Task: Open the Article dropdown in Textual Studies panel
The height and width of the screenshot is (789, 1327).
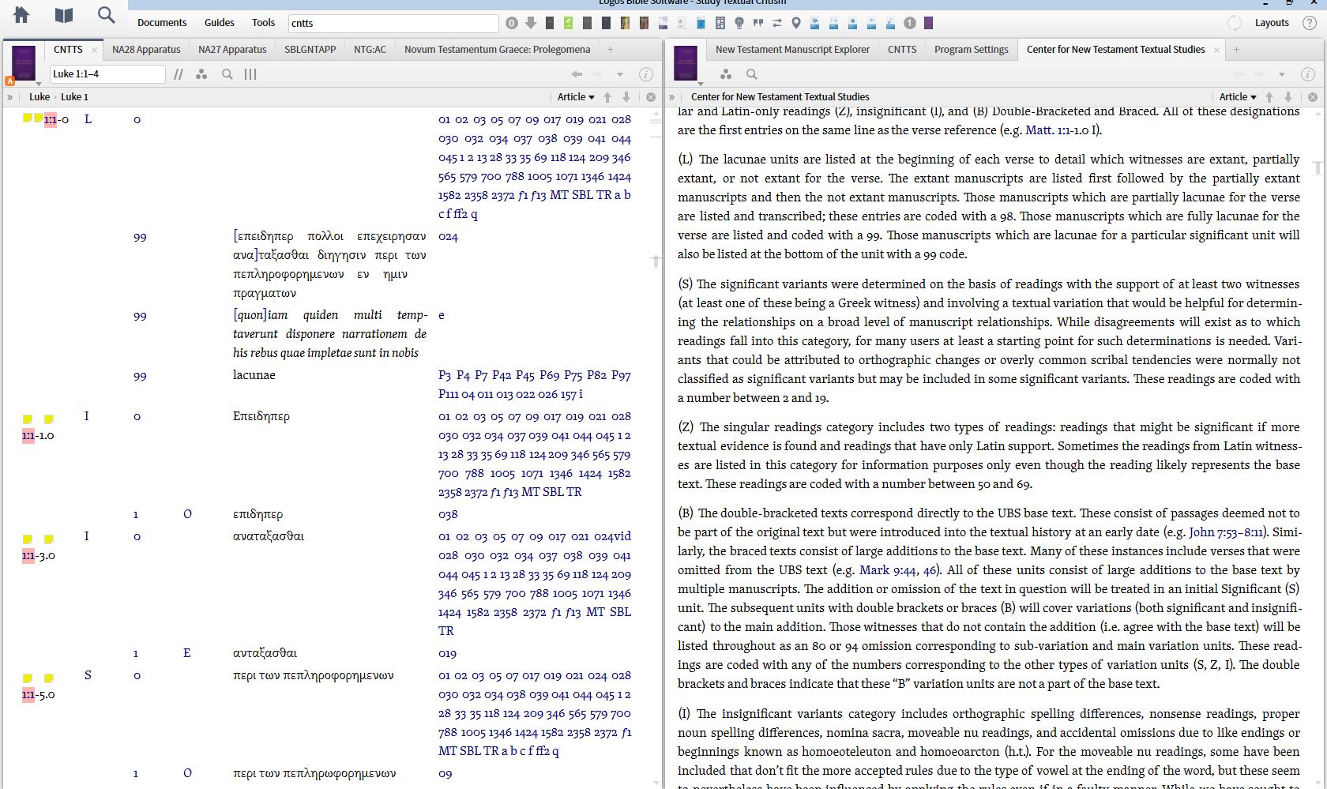Action: 1238,97
